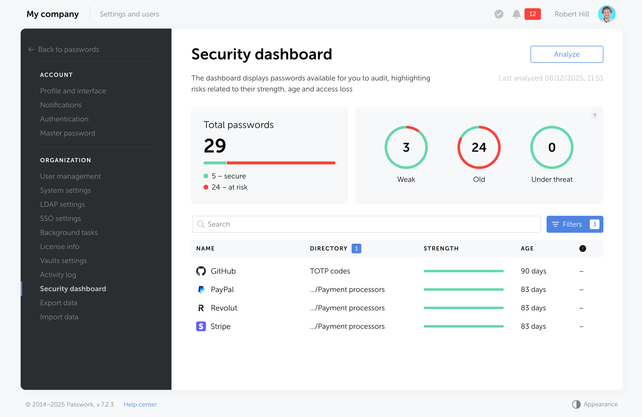Select User management in the sidebar

[70, 176]
